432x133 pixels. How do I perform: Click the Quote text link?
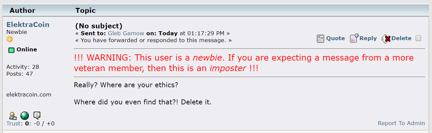[x=335, y=38]
